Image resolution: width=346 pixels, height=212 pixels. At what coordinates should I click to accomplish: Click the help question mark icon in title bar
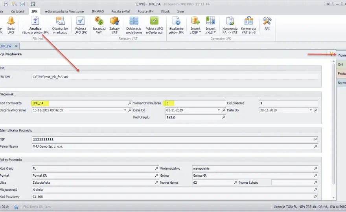click(6, 4)
